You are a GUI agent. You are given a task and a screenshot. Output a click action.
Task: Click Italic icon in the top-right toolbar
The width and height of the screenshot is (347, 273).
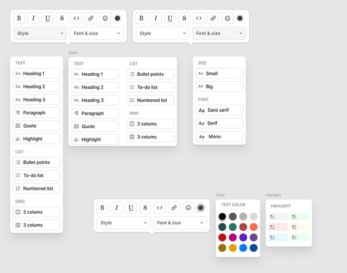[156, 18]
